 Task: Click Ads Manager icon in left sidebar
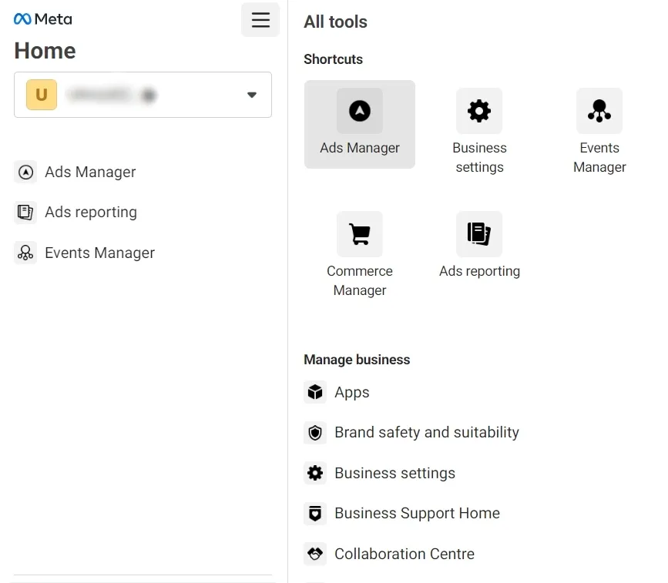(x=25, y=172)
